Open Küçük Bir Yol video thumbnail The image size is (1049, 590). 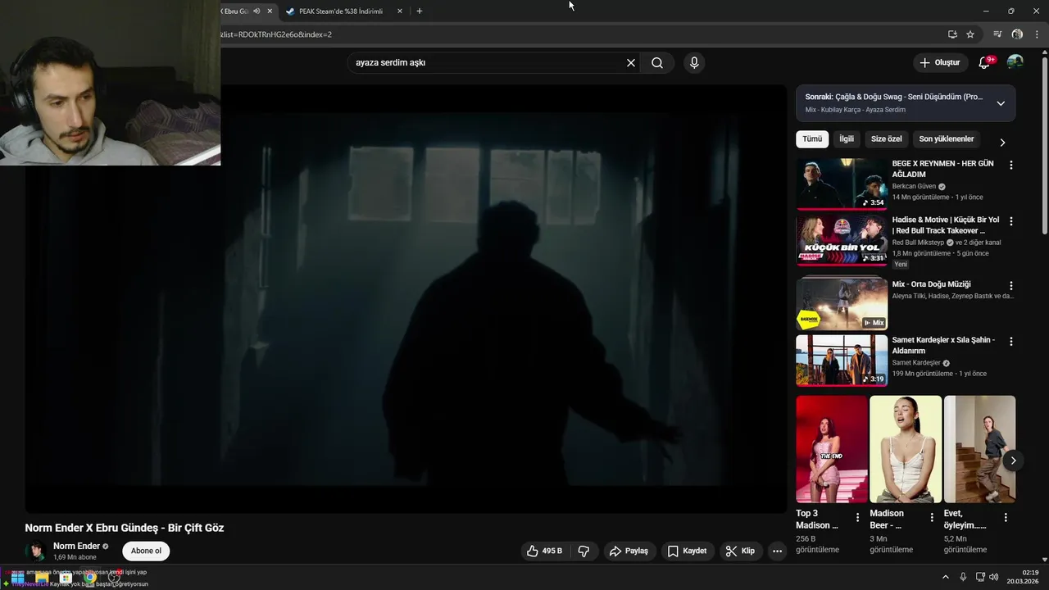(x=842, y=240)
